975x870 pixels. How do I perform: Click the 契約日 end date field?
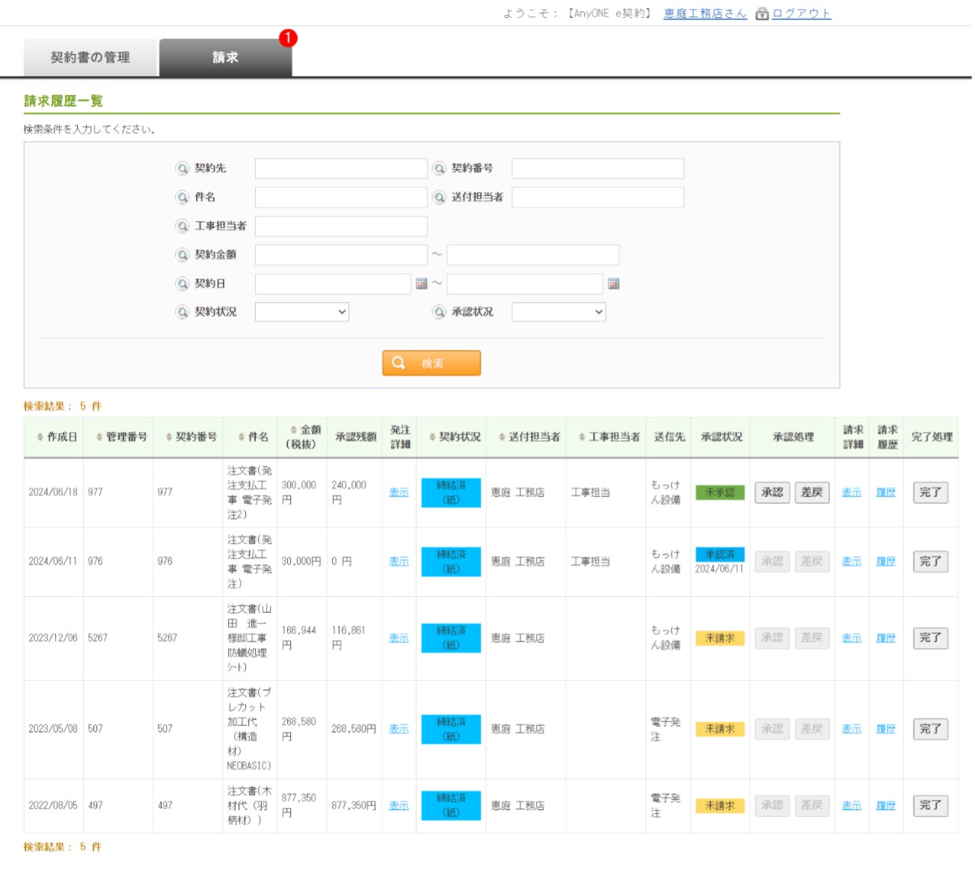(525, 284)
